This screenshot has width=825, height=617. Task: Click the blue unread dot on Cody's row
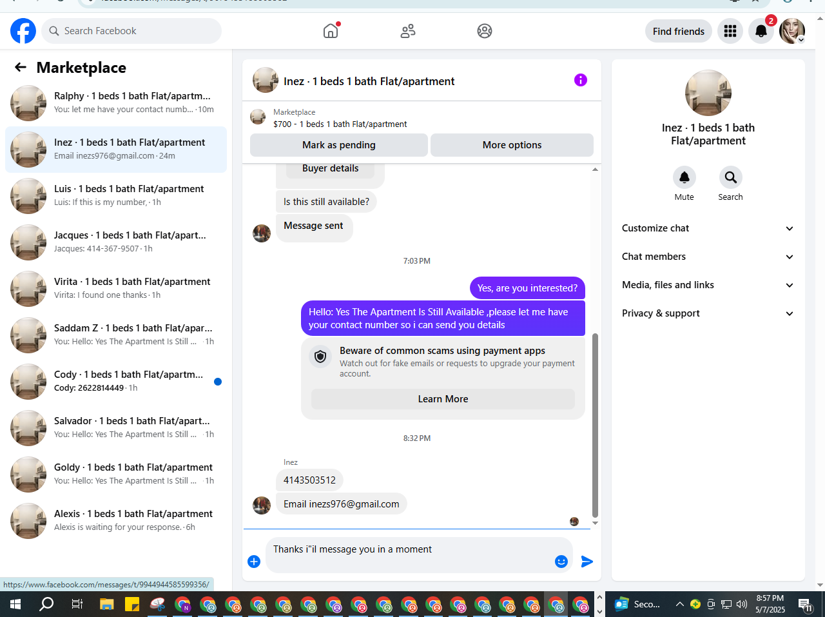[218, 382]
